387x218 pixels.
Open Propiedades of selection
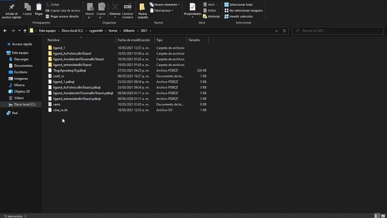(x=192, y=10)
